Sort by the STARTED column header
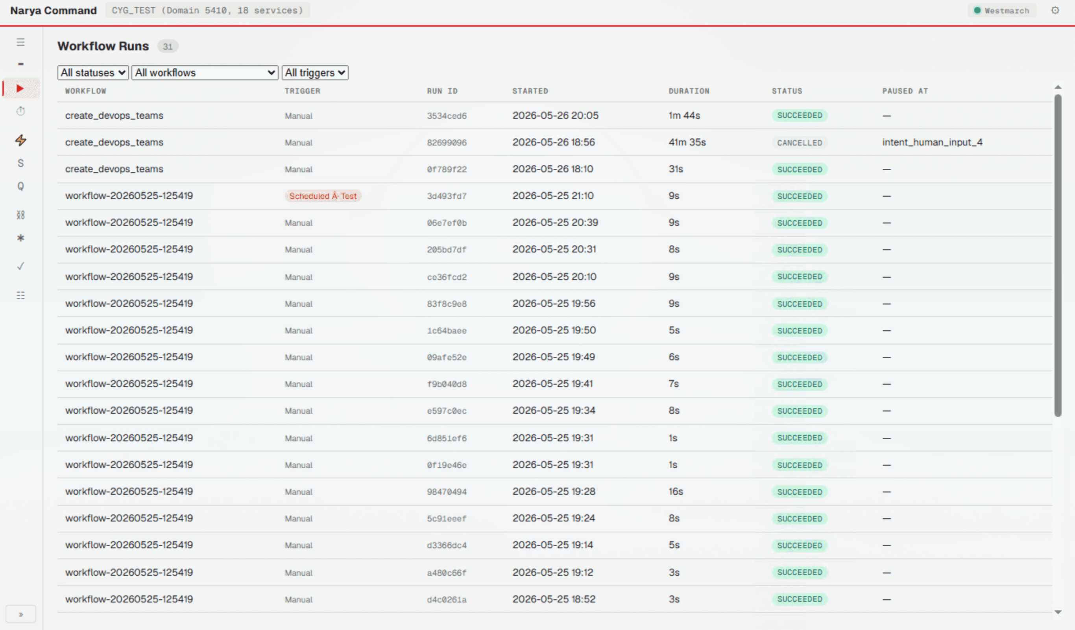This screenshot has height=630, width=1075. [x=530, y=91]
